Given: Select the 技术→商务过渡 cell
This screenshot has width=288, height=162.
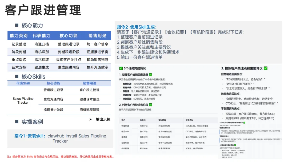Looking at the screenshot, I should [165, 132].
